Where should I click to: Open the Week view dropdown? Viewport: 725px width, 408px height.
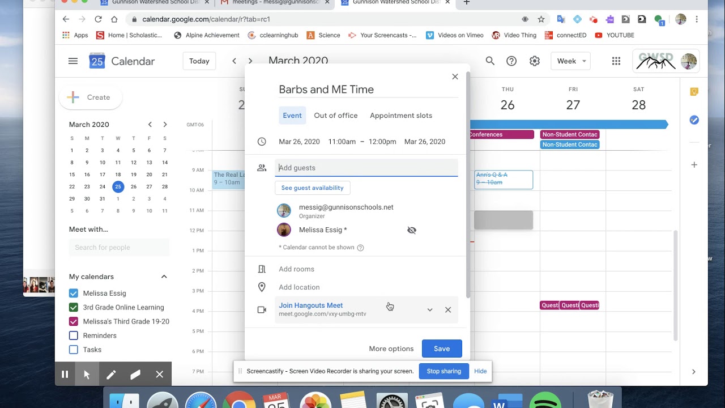click(x=571, y=61)
